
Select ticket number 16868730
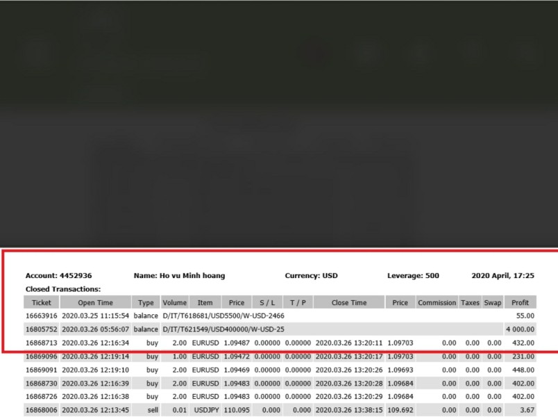click(x=41, y=384)
